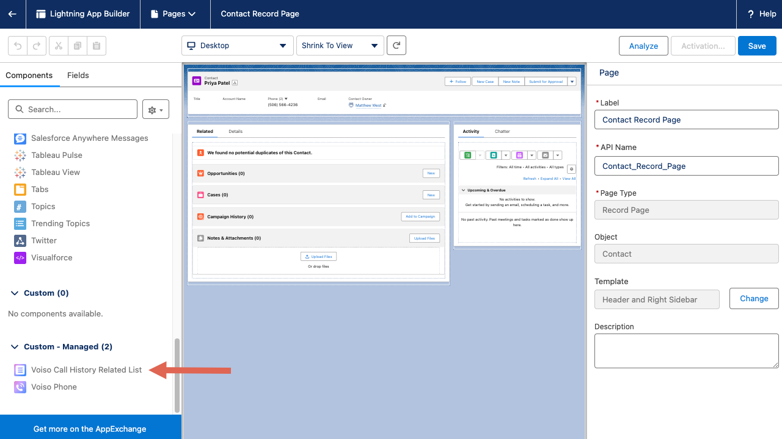Select the Visualforce component icon

coord(20,258)
